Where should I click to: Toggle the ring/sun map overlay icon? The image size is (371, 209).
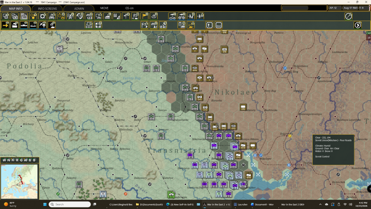pyautogui.click(x=43, y=16)
